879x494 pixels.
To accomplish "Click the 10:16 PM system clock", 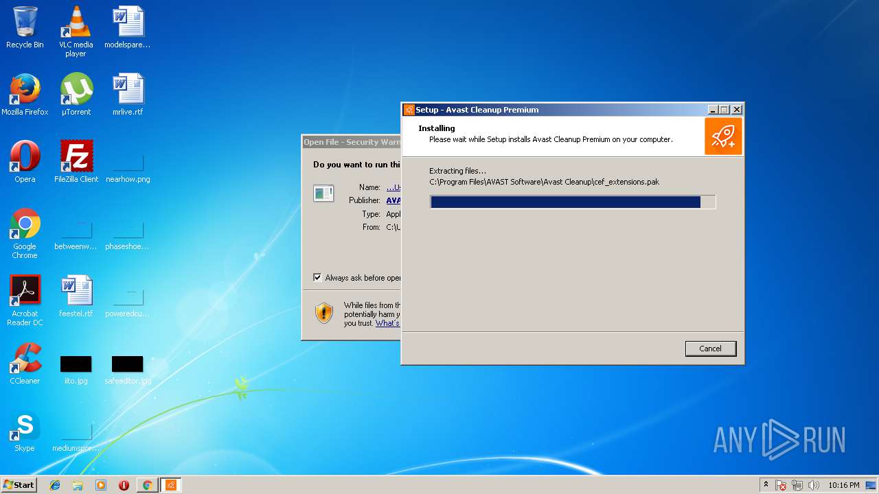I will point(843,485).
